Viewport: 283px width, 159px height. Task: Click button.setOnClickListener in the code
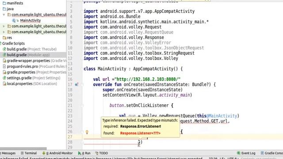[x=139, y=105]
